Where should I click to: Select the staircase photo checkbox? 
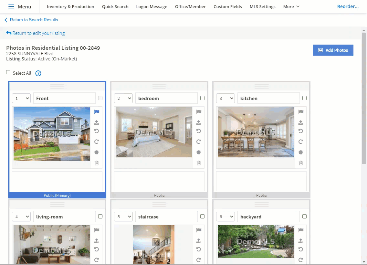point(203,216)
